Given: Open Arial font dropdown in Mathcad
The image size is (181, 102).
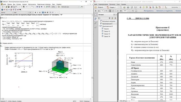Looking at the screenshot, I should (28, 12).
